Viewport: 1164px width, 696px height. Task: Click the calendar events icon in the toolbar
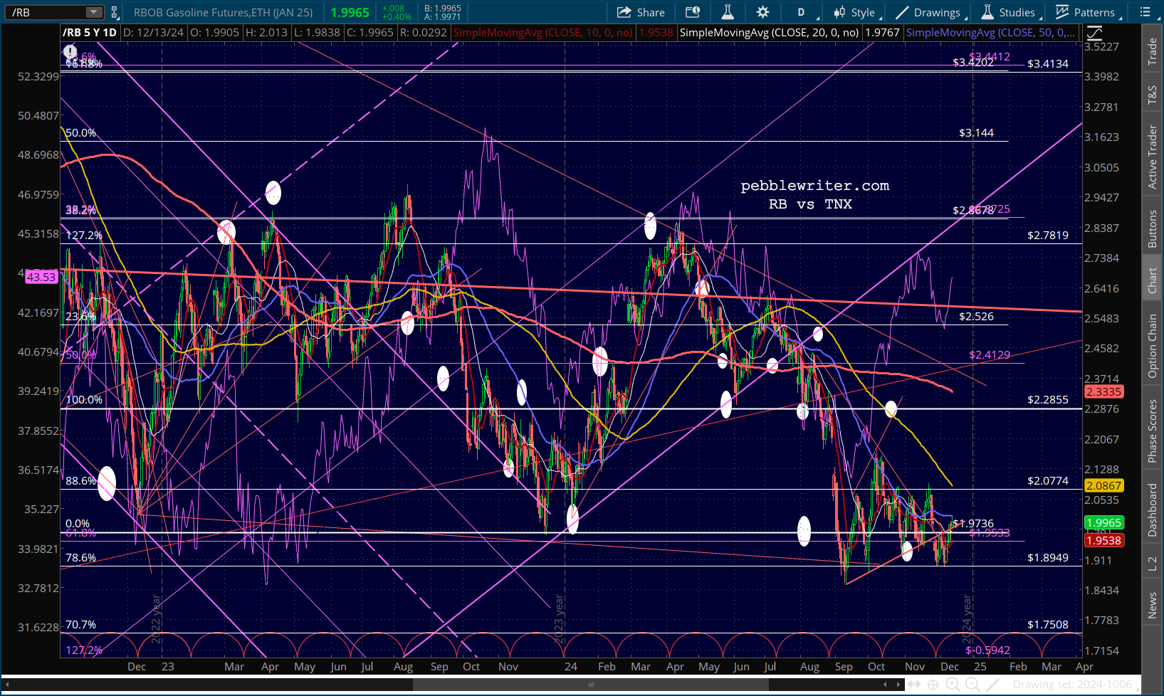pos(692,12)
